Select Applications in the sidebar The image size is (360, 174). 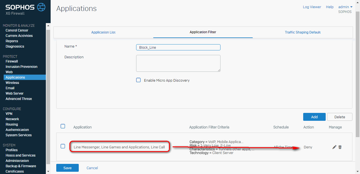25,77
